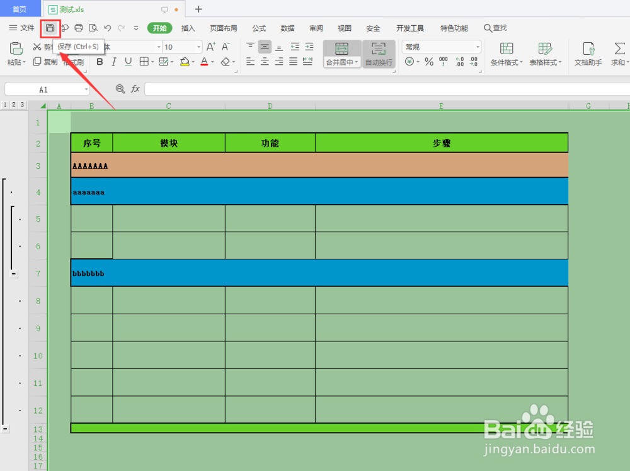Image resolution: width=630 pixels, height=471 pixels.
Task: Align text left
Action: [x=250, y=62]
